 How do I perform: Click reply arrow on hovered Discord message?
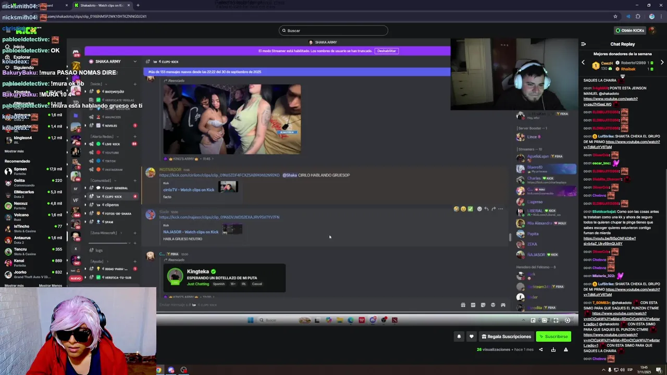[486, 209]
